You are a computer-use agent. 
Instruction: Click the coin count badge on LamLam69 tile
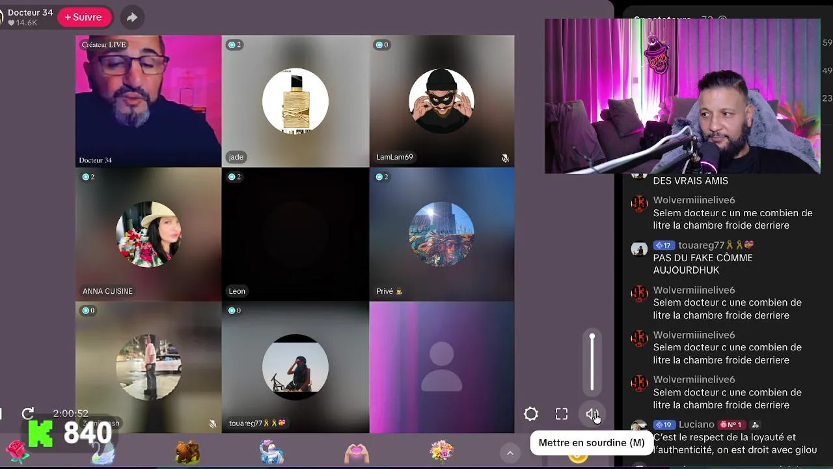[382, 45]
